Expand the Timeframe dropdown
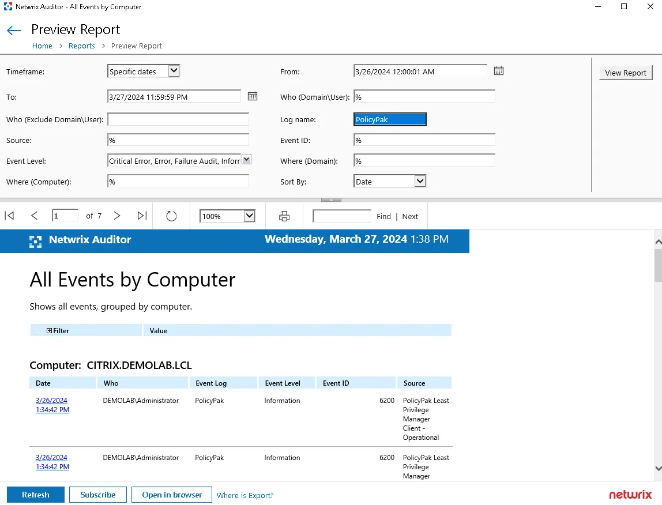 [174, 71]
